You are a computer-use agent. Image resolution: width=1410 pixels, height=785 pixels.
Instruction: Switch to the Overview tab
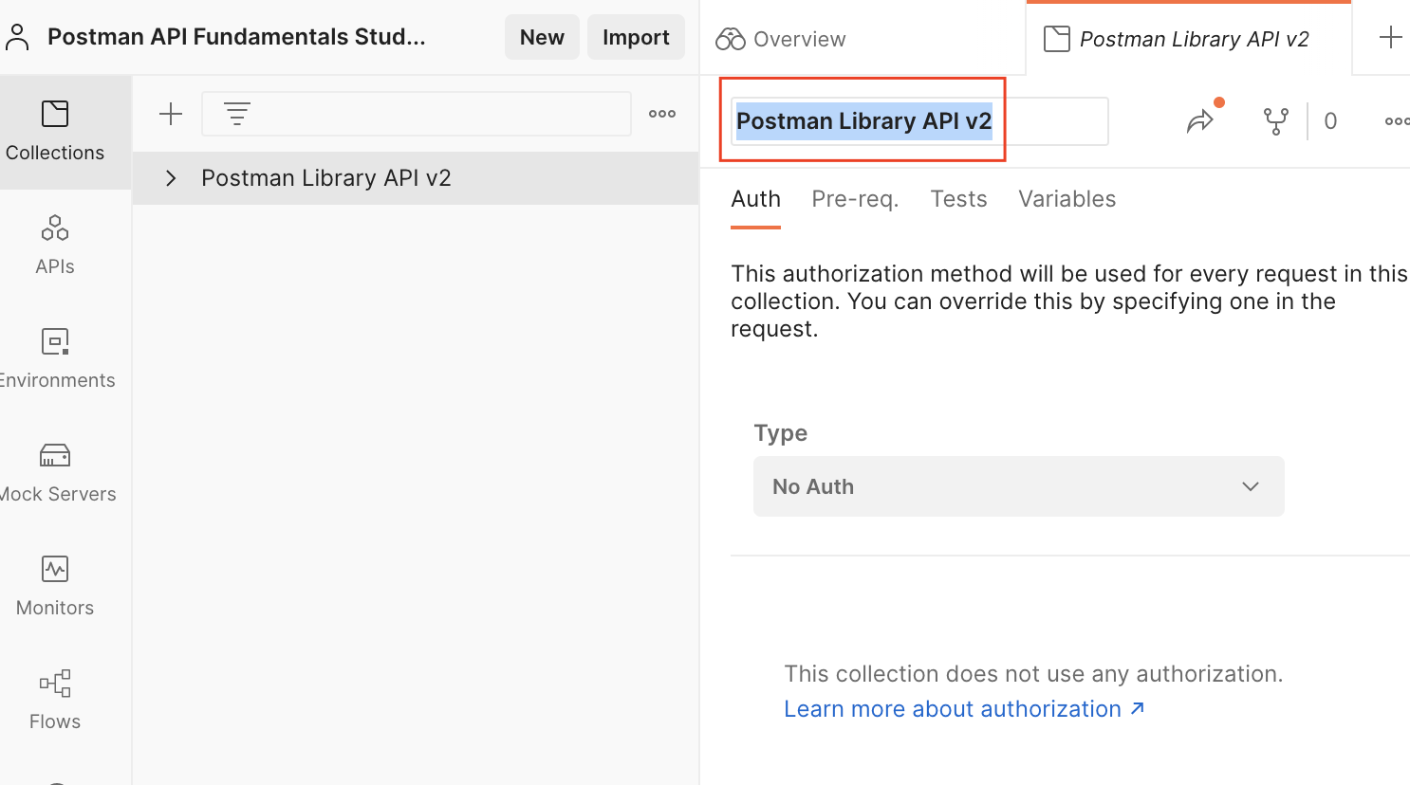(x=780, y=39)
